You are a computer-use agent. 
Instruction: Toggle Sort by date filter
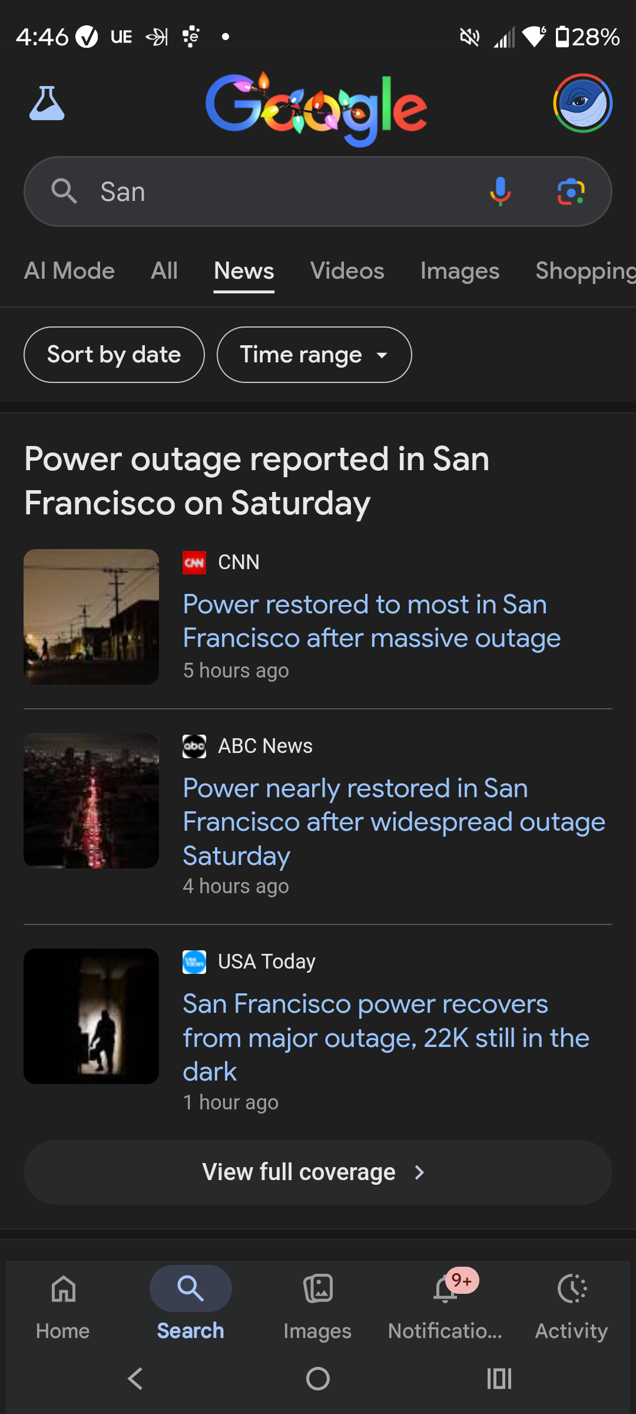[x=114, y=355]
